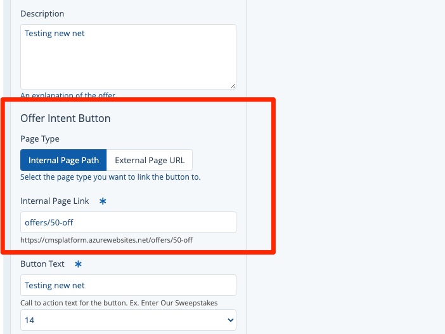The width and height of the screenshot is (445, 334).
Task: Switch page type to External Page URL
Action: 150,161
